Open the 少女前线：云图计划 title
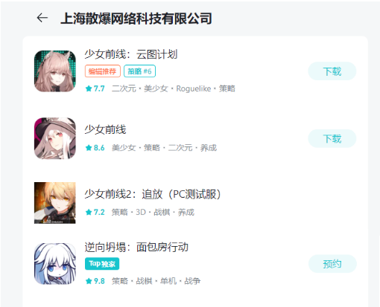This screenshot has height=307, width=380. coord(131,54)
